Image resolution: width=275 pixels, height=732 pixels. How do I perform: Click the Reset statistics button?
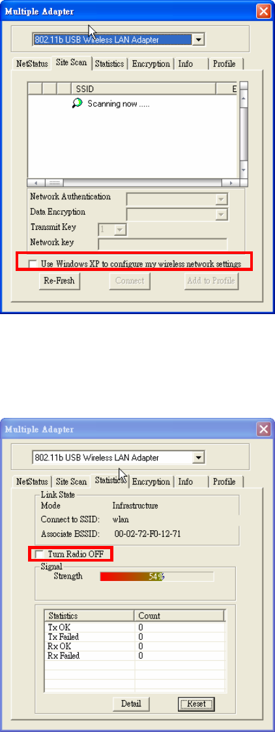pos(195,703)
